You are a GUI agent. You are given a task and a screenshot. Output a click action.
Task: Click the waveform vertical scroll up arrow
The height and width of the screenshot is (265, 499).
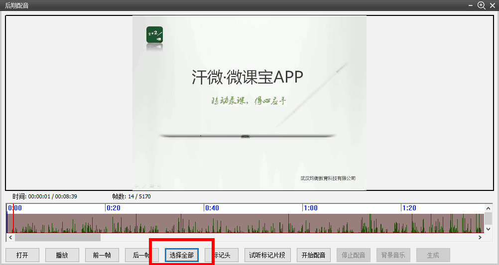coord(488,208)
